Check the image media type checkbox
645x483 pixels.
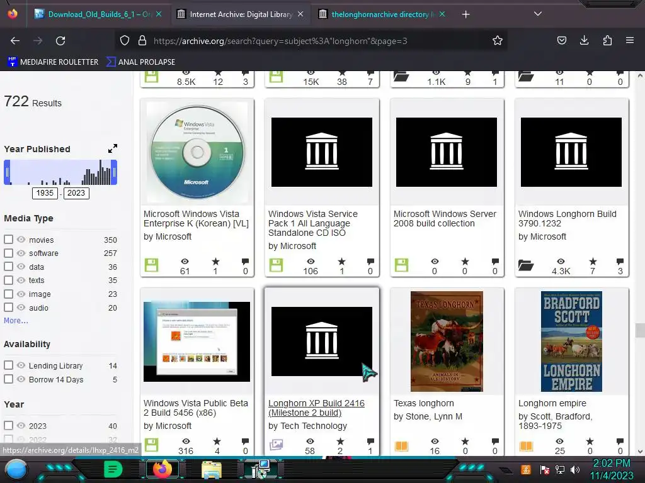(8, 294)
